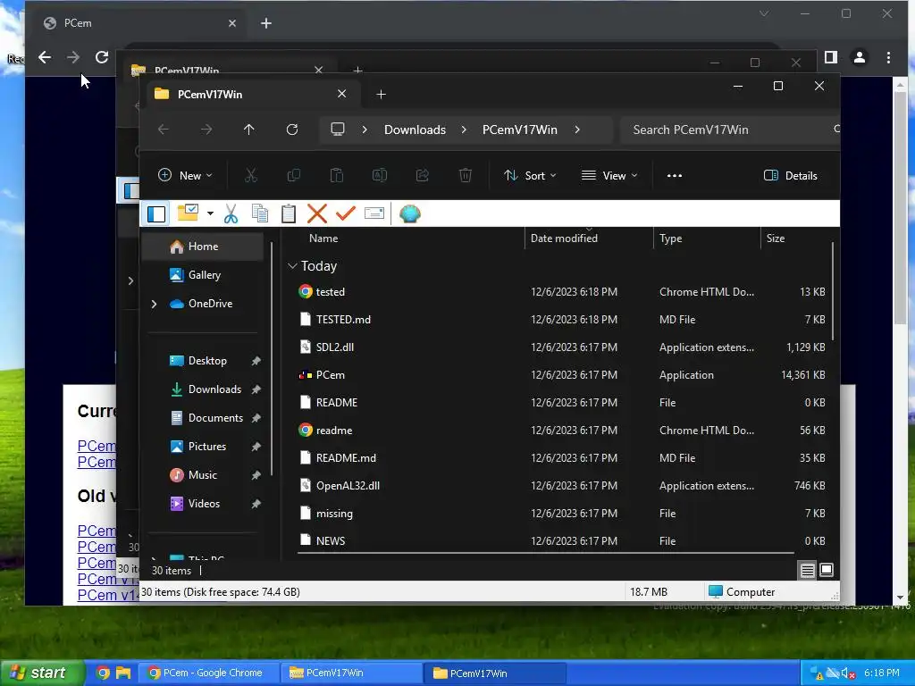Viewport: 915px width, 686px height.
Task: Click the red X Delete icon
Action: [x=317, y=214]
